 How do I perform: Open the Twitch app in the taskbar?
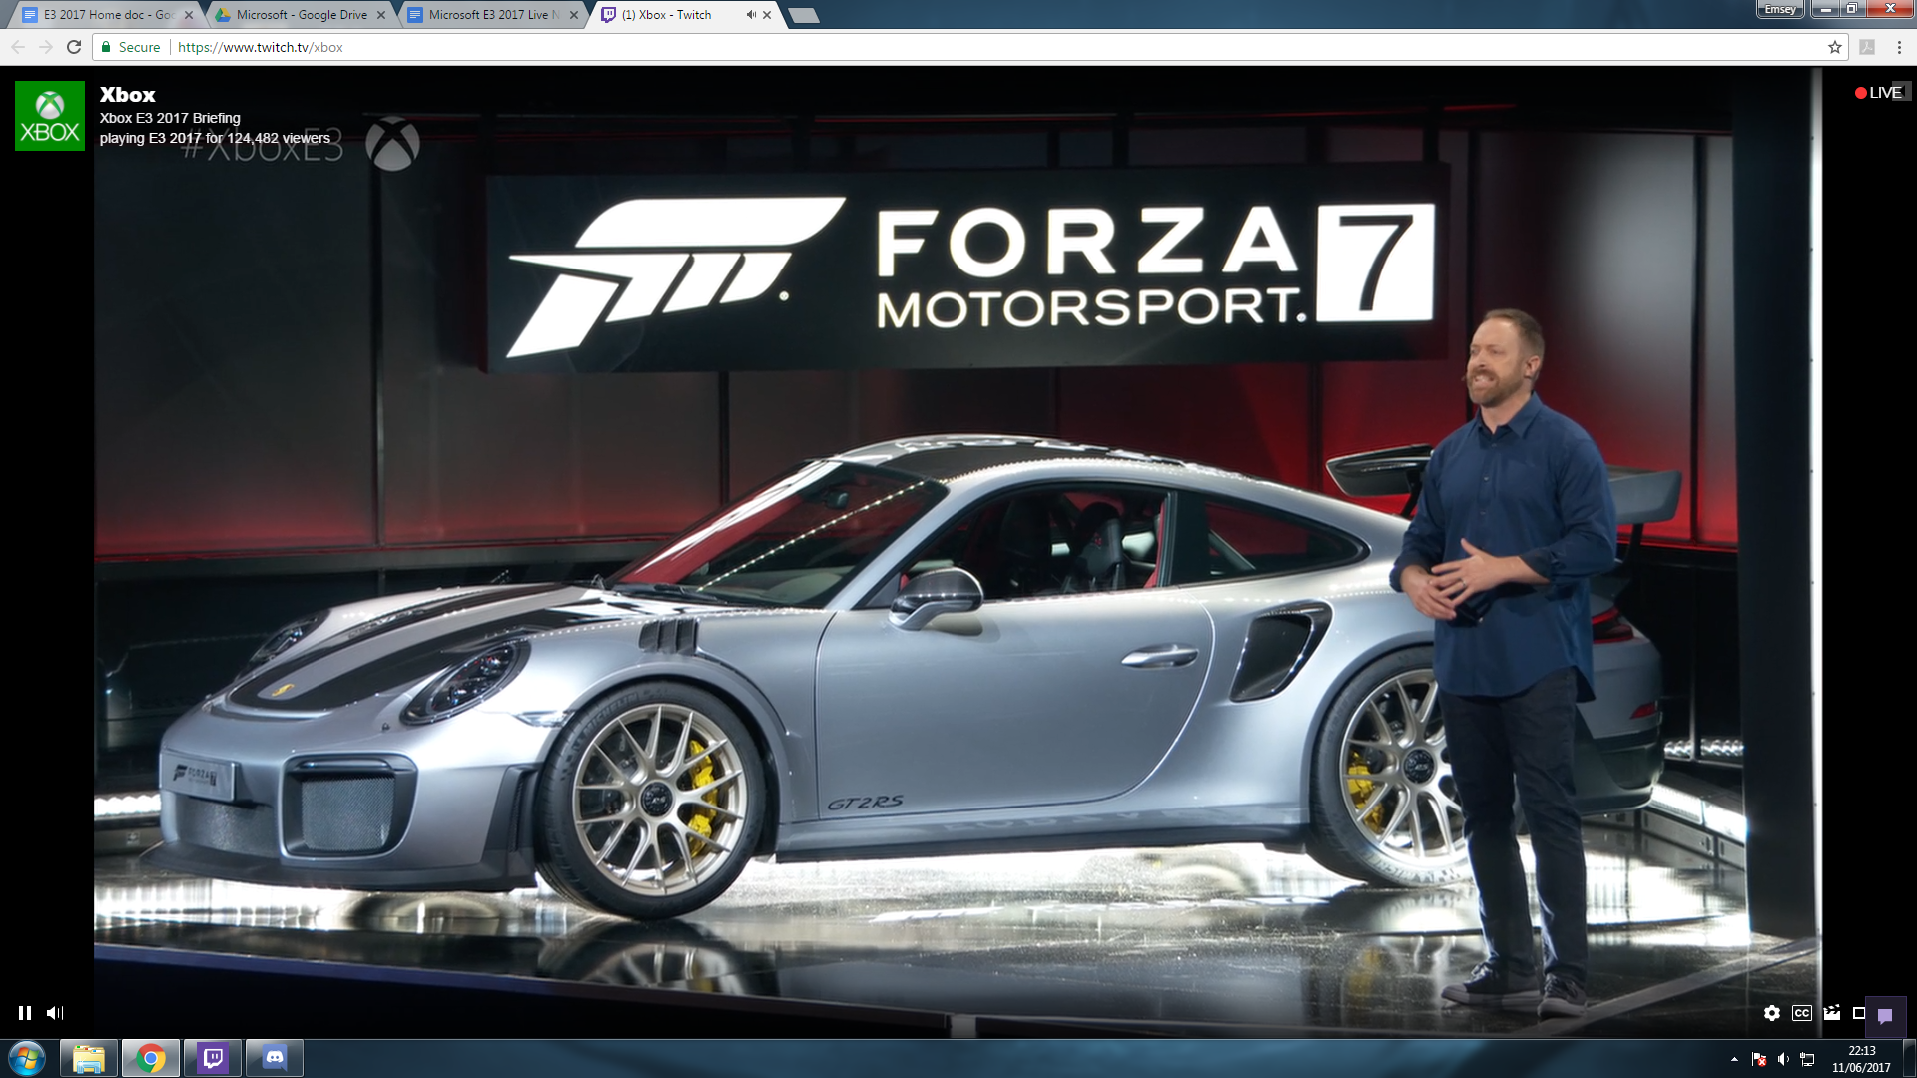click(x=213, y=1058)
